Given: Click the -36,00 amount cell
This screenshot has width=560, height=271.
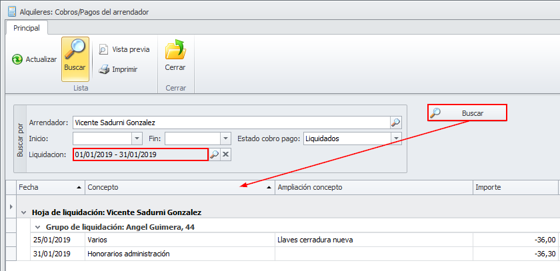Looking at the screenshot, I should (515, 240).
